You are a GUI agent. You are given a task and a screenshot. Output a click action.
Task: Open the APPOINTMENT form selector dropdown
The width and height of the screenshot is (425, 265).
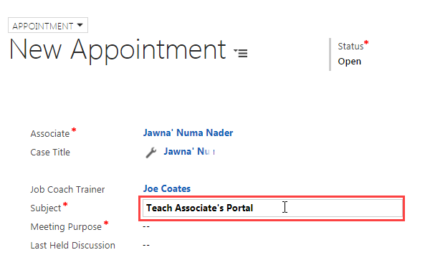48,25
